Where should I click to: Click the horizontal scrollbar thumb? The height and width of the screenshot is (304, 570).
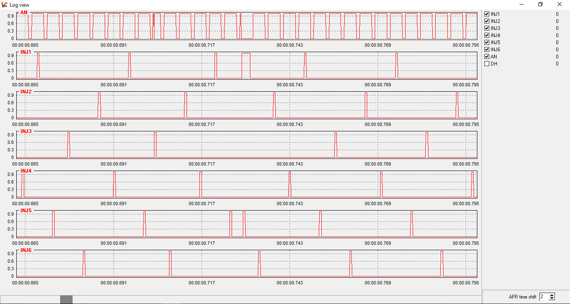click(66, 299)
